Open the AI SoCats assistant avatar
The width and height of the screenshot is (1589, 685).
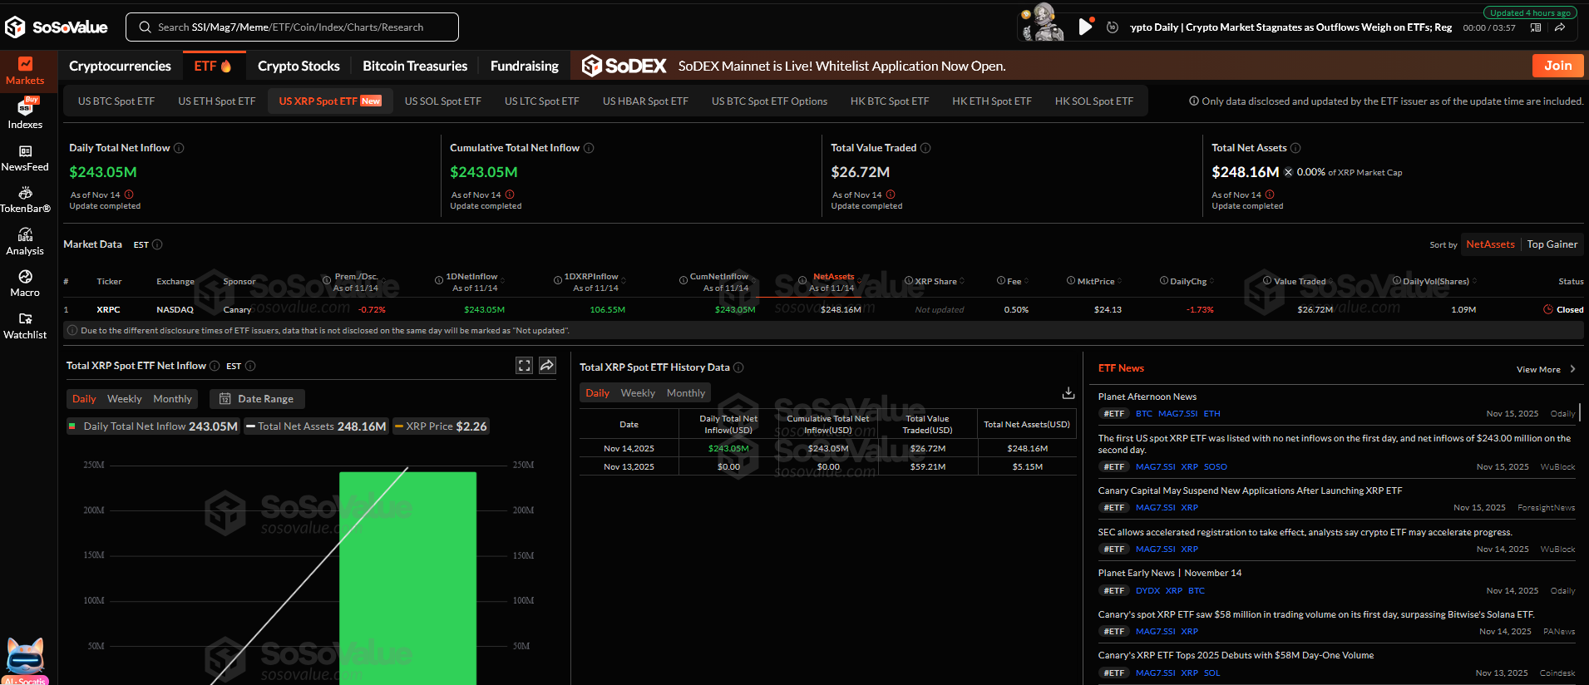[x=25, y=659]
